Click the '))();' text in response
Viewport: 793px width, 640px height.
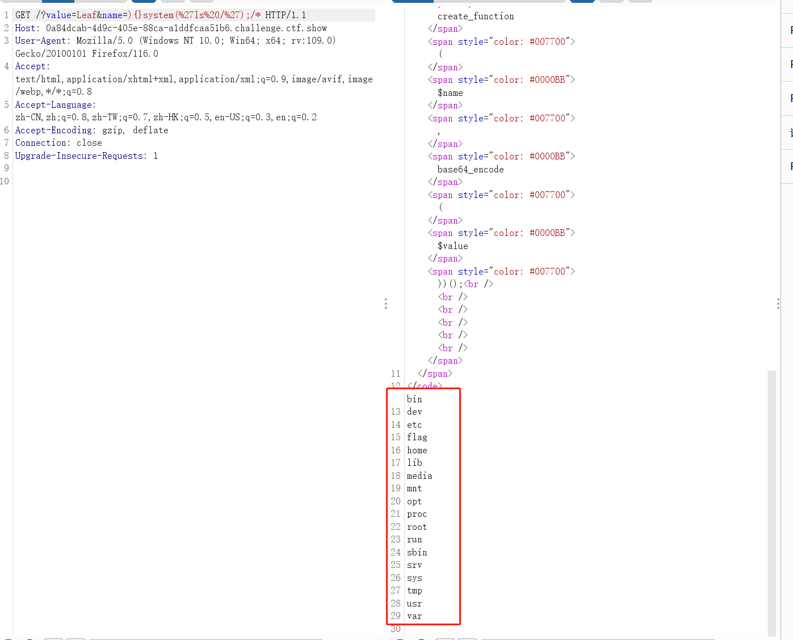[x=450, y=284]
